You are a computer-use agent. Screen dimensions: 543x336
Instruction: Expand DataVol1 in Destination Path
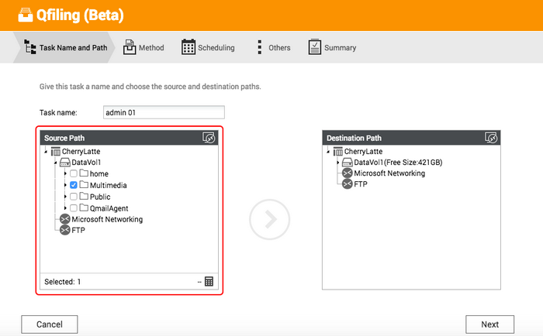pos(338,163)
